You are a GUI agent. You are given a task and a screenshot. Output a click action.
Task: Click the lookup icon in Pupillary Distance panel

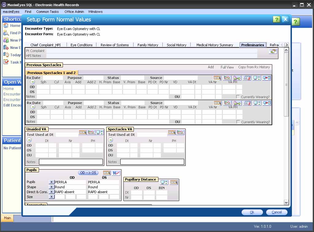point(174,182)
